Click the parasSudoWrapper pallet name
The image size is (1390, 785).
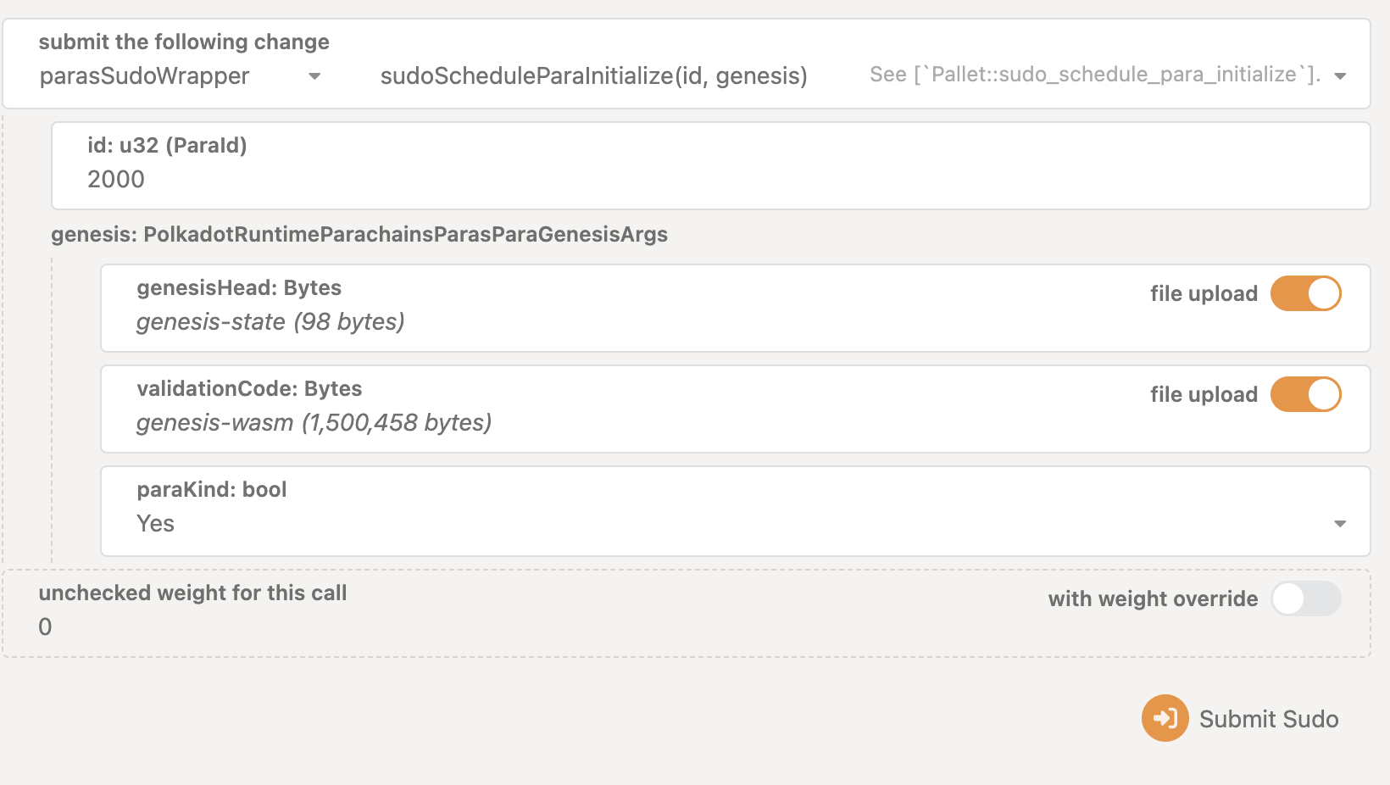(x=145, y=76)
